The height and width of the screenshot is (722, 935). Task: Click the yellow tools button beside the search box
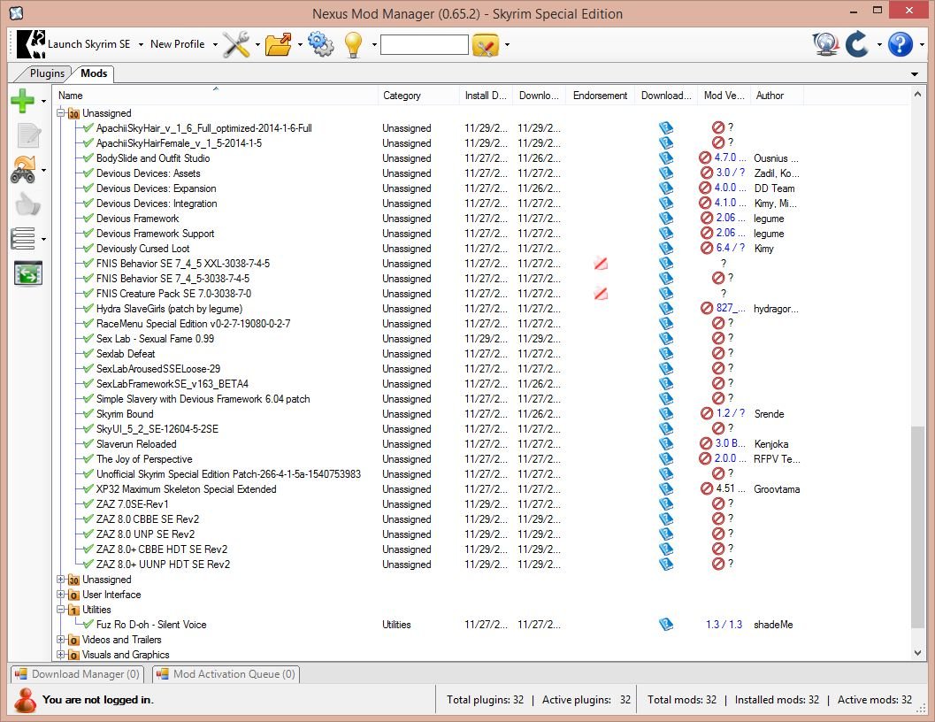point(486,45)
